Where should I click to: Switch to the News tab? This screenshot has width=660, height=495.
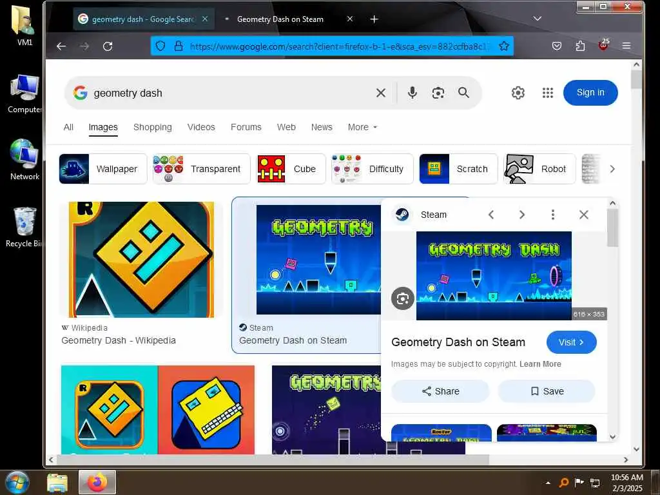[x=322, y=127]
